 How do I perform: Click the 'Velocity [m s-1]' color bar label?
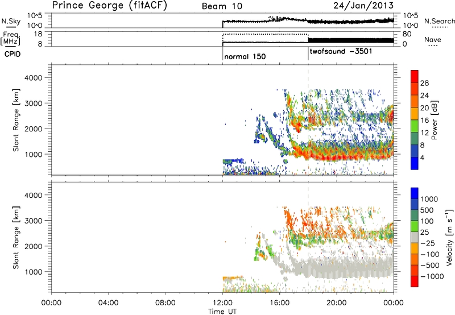[449, 237]
